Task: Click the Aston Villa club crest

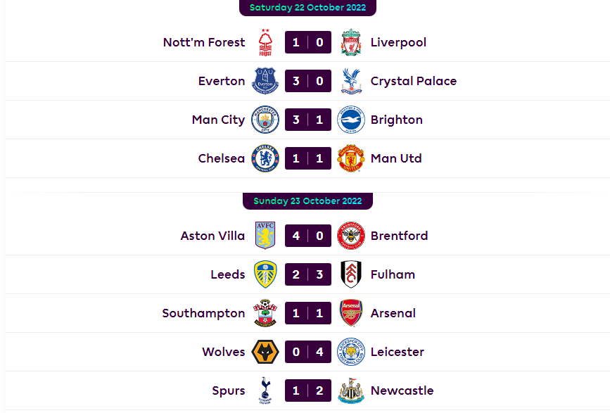Action: (265, 236)
